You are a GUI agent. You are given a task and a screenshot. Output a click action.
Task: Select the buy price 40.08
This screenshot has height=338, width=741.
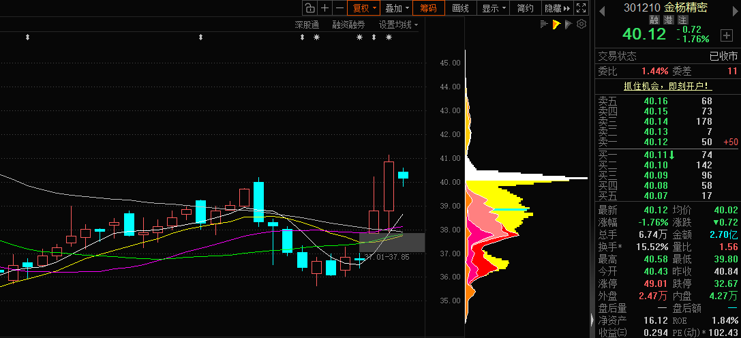tap(656, 186)
